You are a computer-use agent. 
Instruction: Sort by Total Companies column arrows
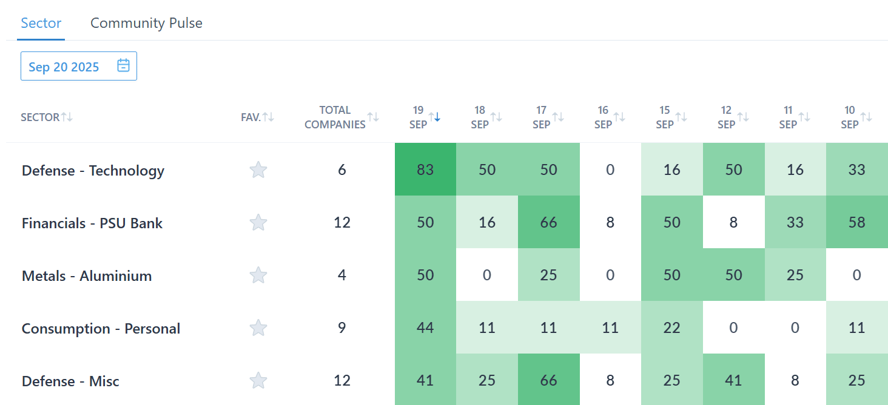coord(373,117)
